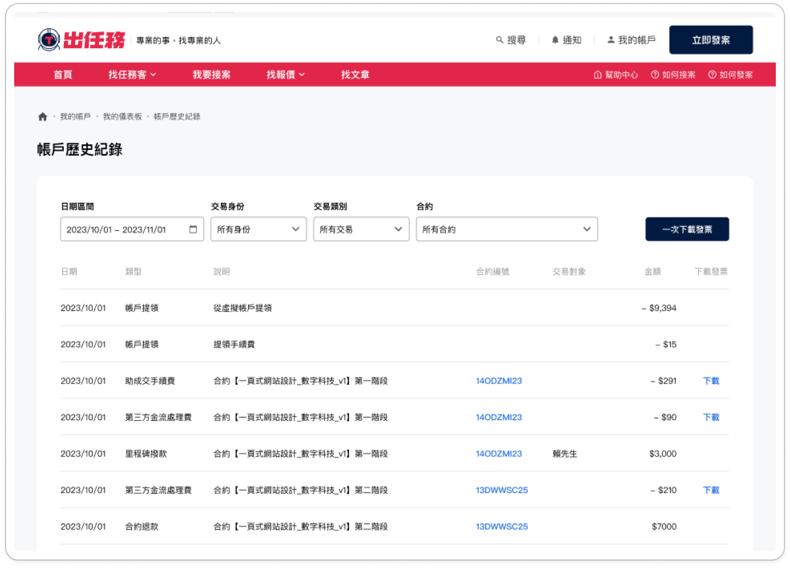Download invoice for 助成交手續費 row
The height and width of the screenshot is (568, 790).
(711, 381)
